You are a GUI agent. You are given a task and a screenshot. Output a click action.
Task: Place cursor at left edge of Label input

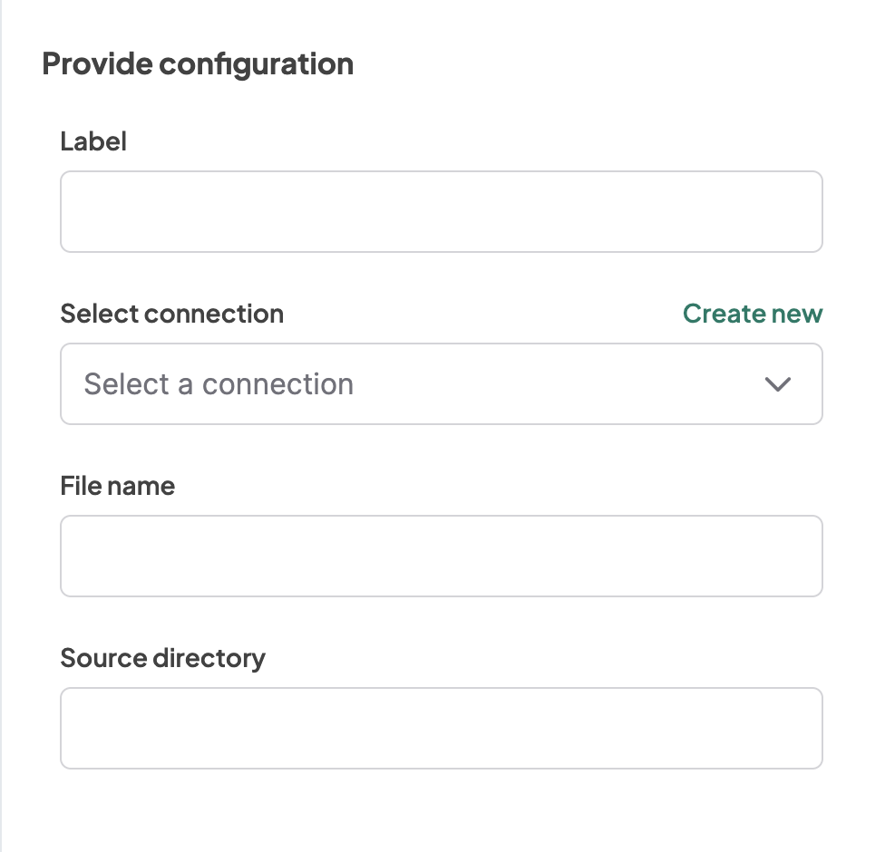(74, 212)
